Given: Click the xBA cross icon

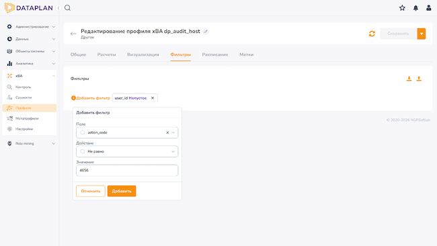Looking at the screenshot, I should [9, 76].
